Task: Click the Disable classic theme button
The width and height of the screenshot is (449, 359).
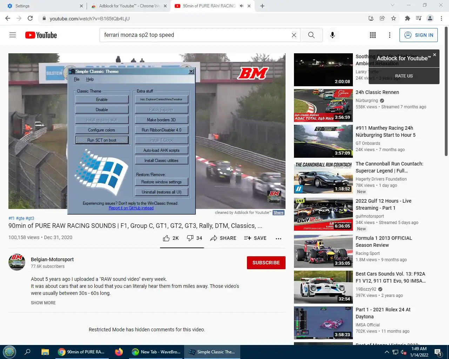Action: coord(102,110)
